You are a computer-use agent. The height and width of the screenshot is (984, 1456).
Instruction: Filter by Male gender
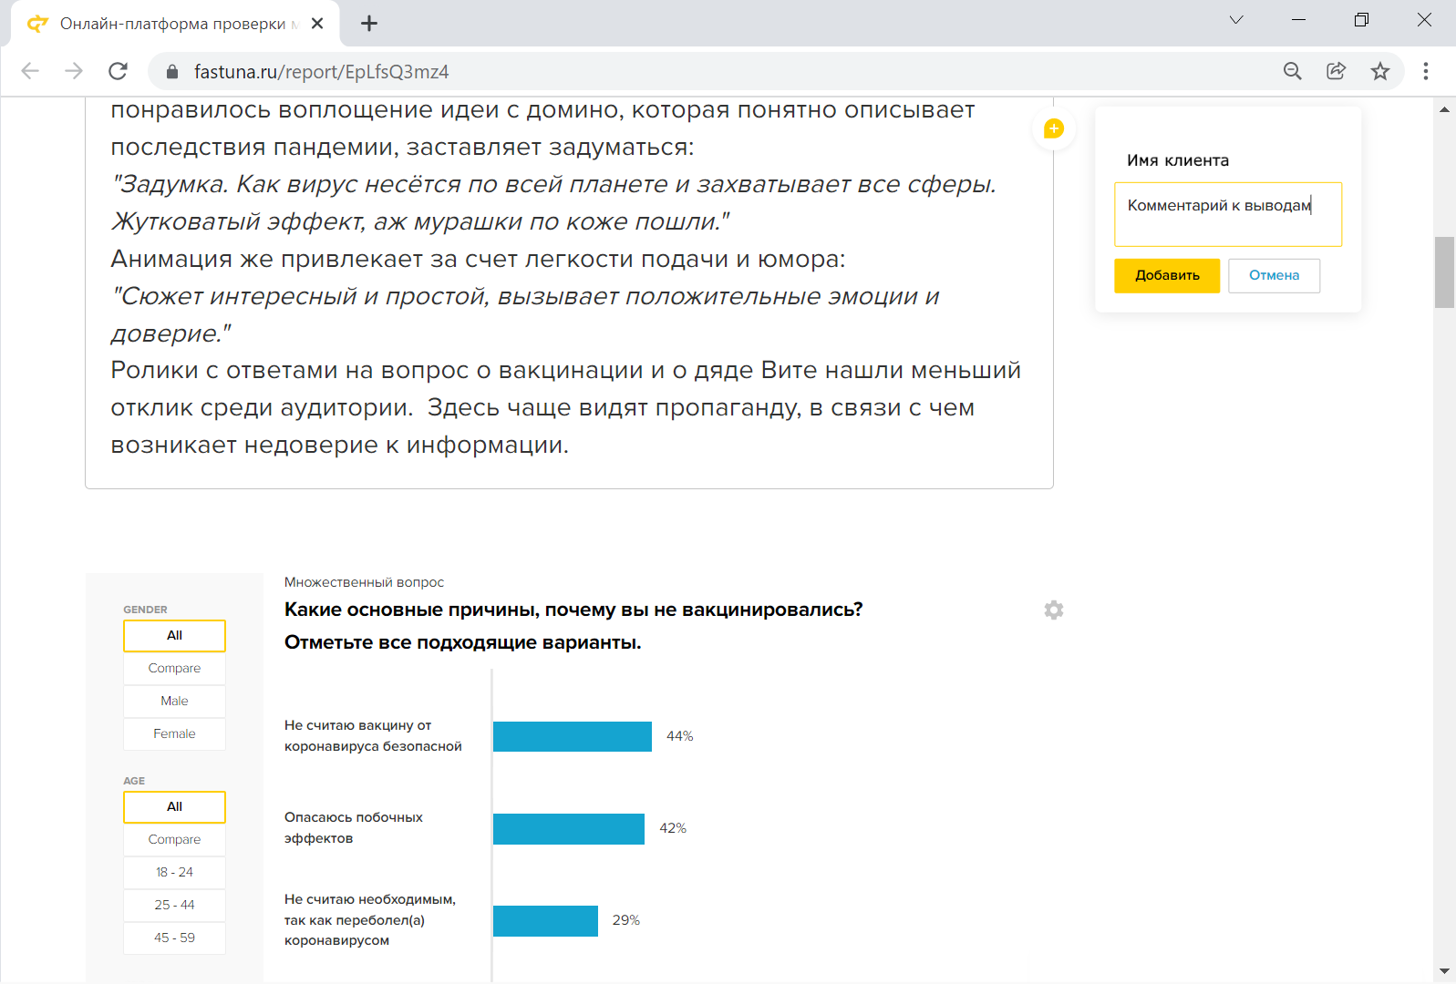click(174, 702)
